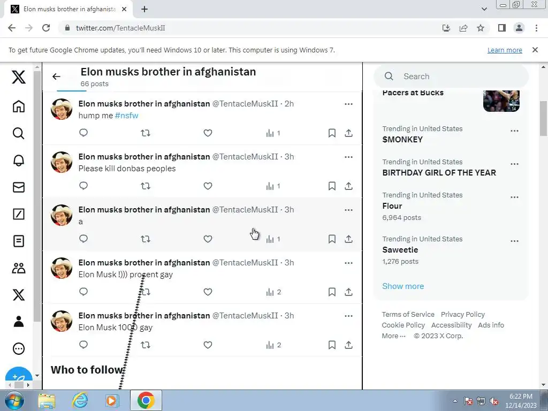Click Show more under trends
The image size is (548, 411).
tap(403, 286)
